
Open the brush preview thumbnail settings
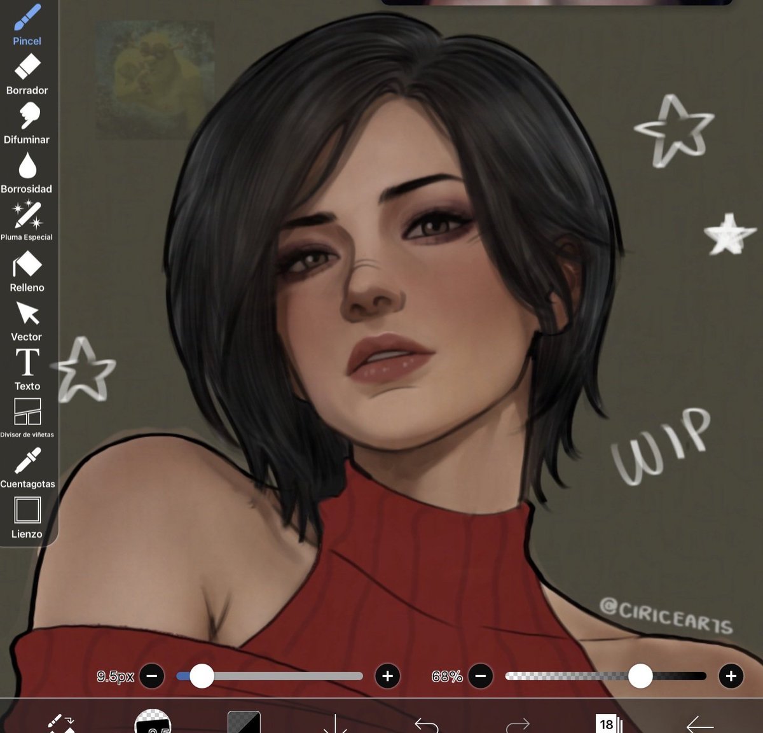pos(153,722)
